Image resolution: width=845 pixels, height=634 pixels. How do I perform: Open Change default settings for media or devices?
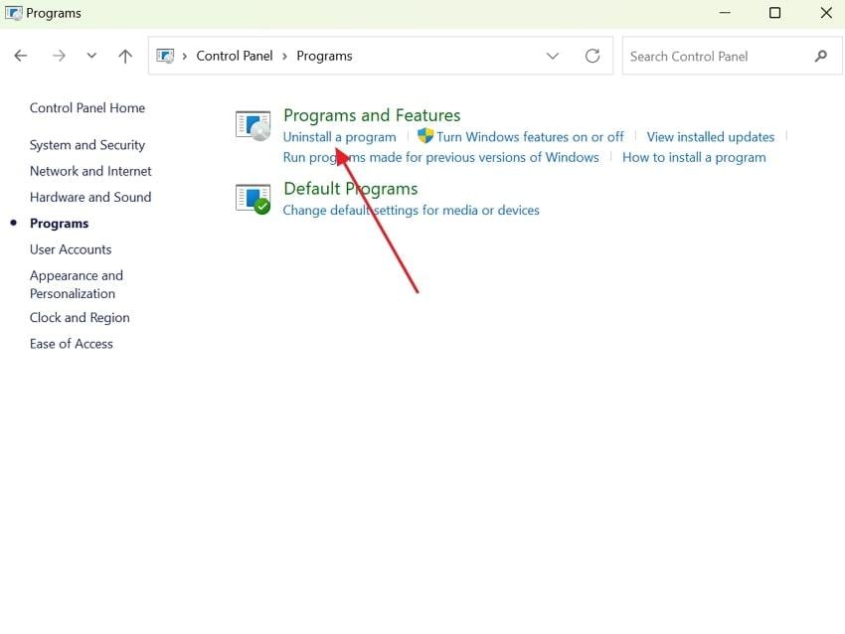tap(412, 210)
